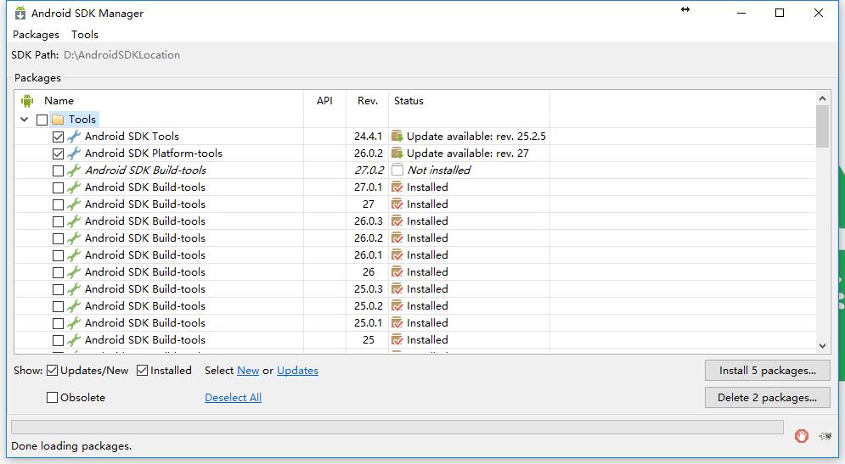Click the scrollbar up arrow
The image size is (845, 464).
click(x=822, y=98)
